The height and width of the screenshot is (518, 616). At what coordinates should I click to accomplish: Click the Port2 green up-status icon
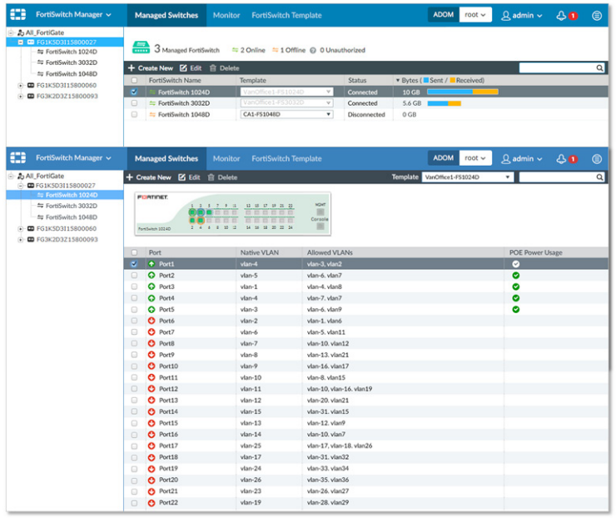152,276
